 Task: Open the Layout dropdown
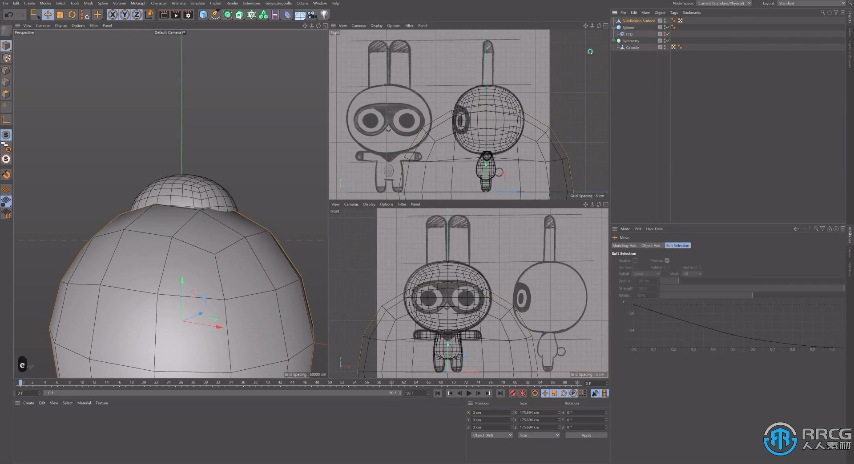click(x=811, y=3)
